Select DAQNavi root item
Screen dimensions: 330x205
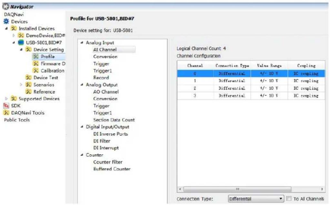14,14
